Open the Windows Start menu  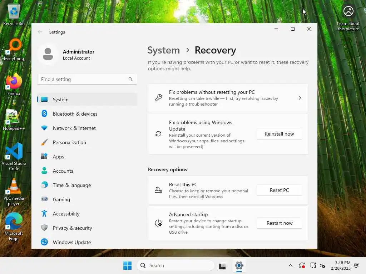[x=128, y=265]
